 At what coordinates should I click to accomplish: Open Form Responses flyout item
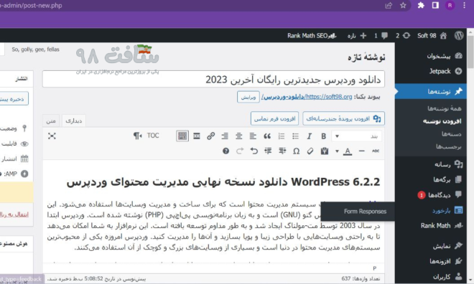coord(365,212)
